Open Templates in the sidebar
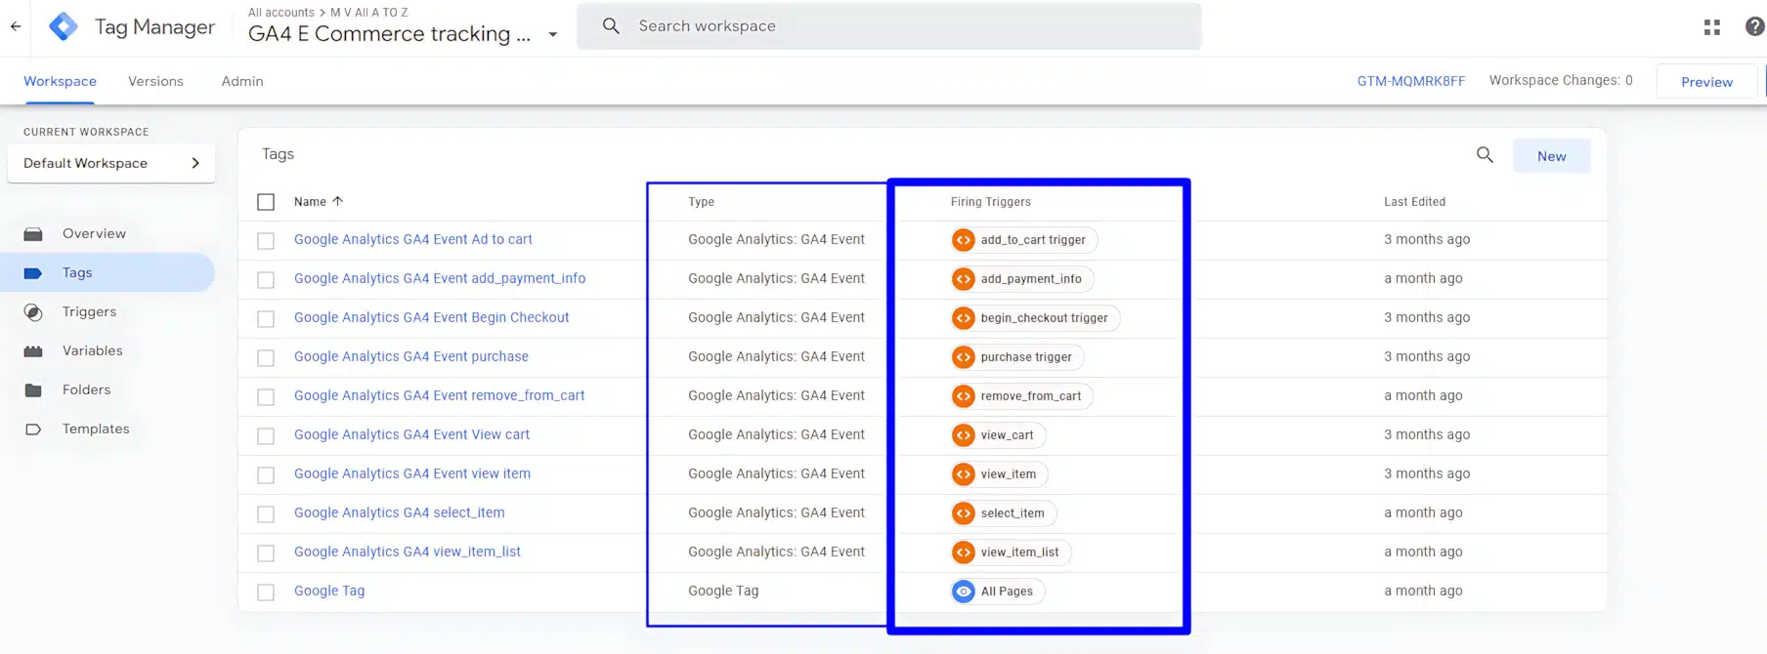Screen dimensions: 1767x654 coord(96,429)
